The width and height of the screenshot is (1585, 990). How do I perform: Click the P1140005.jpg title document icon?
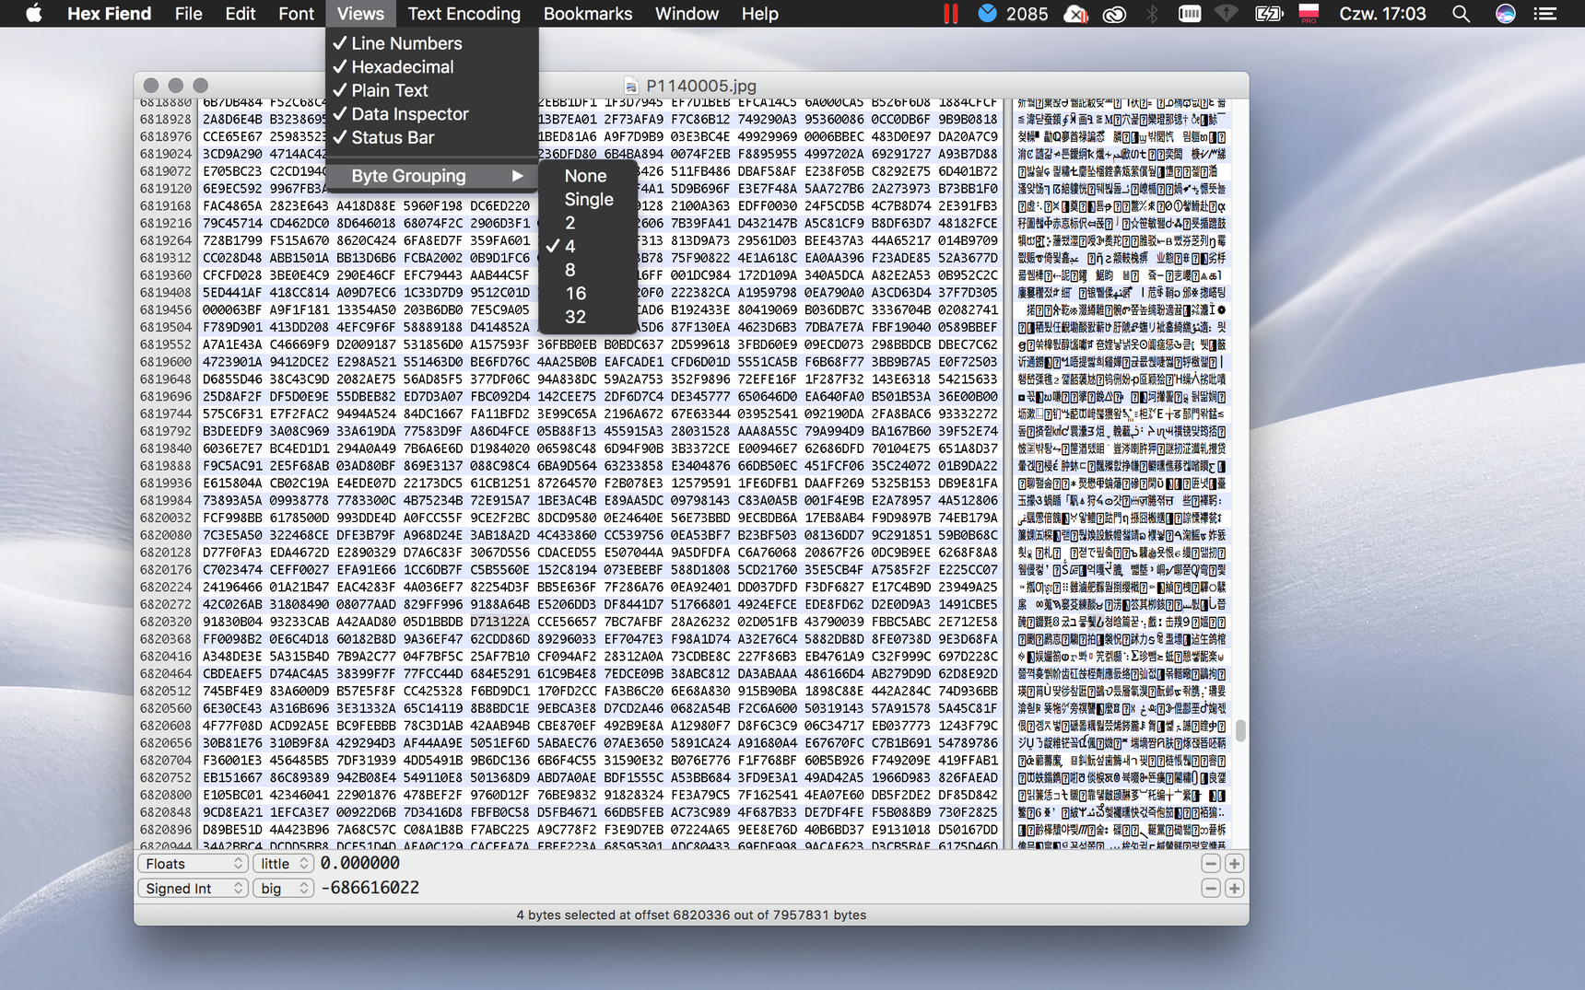pyautogui.click(x=631, y=86)
